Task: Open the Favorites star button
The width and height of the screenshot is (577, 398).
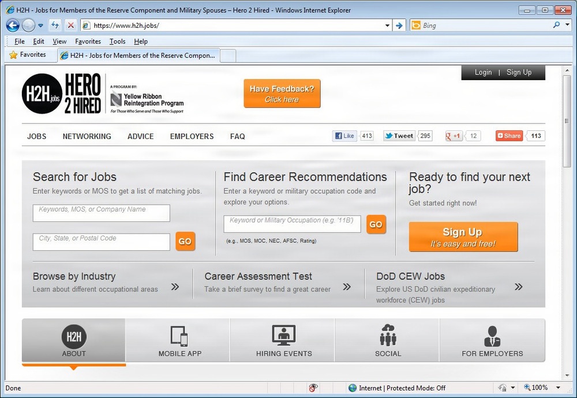Action: [x=28, y=55]
